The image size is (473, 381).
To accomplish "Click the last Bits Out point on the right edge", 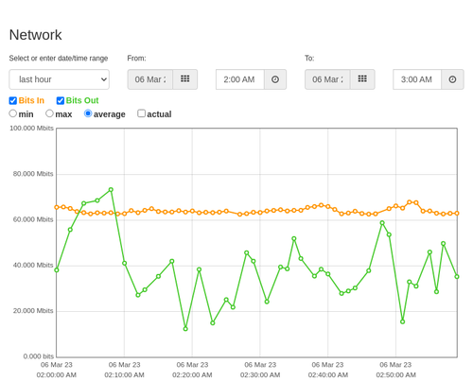I will [x=457, y=277].
